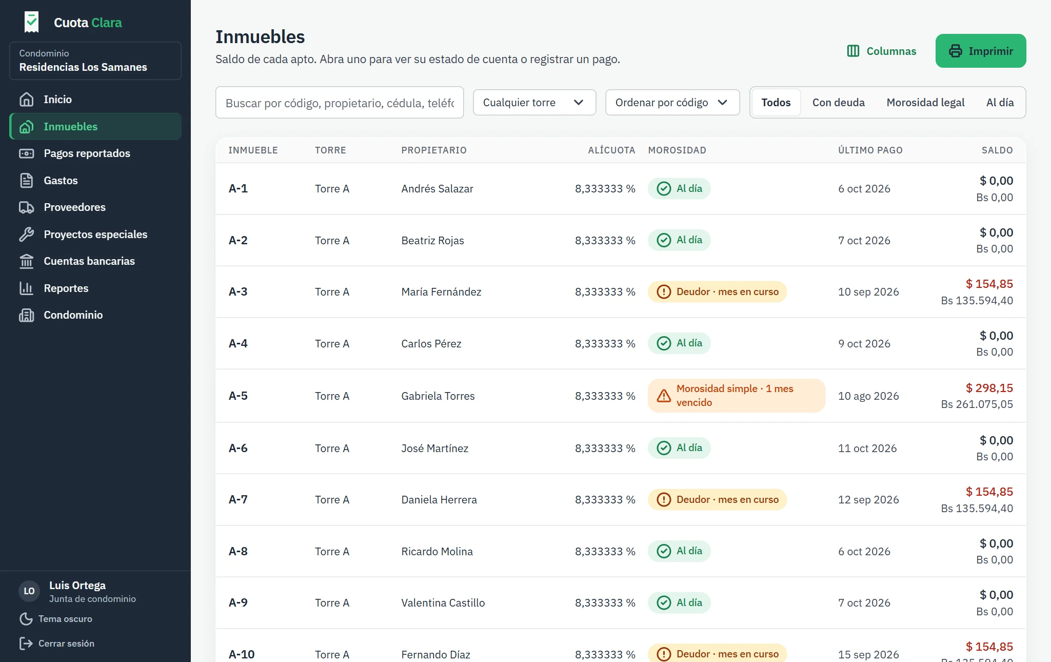
Task: Click owner Valentina Castillo
Action: click(443, 602)
